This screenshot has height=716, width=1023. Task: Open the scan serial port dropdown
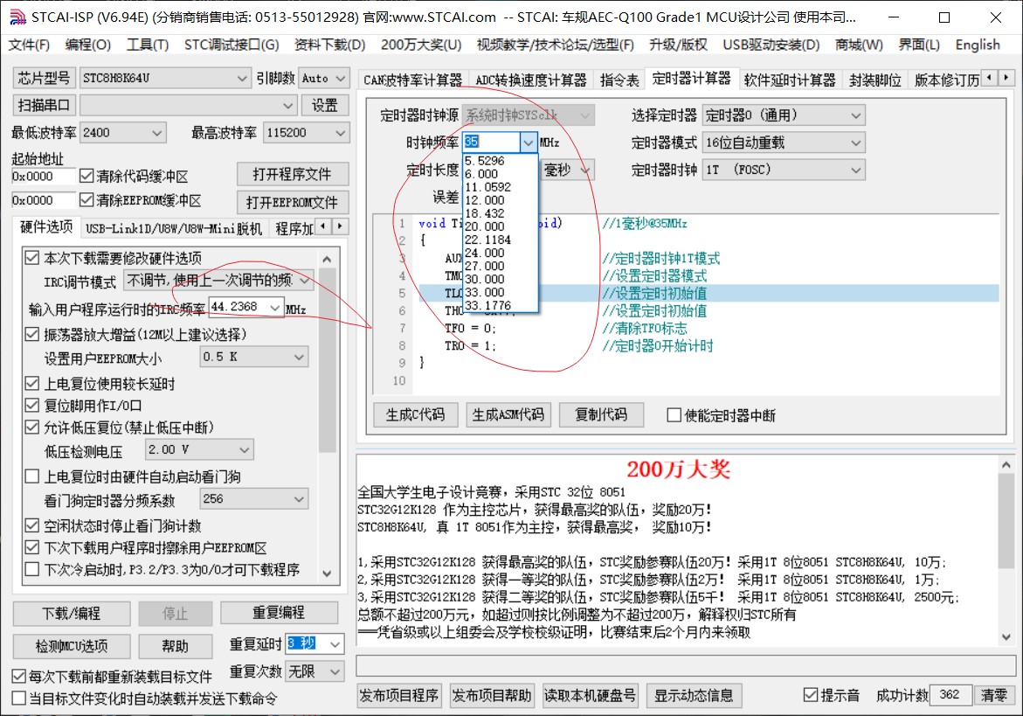(x=188, y=105)
